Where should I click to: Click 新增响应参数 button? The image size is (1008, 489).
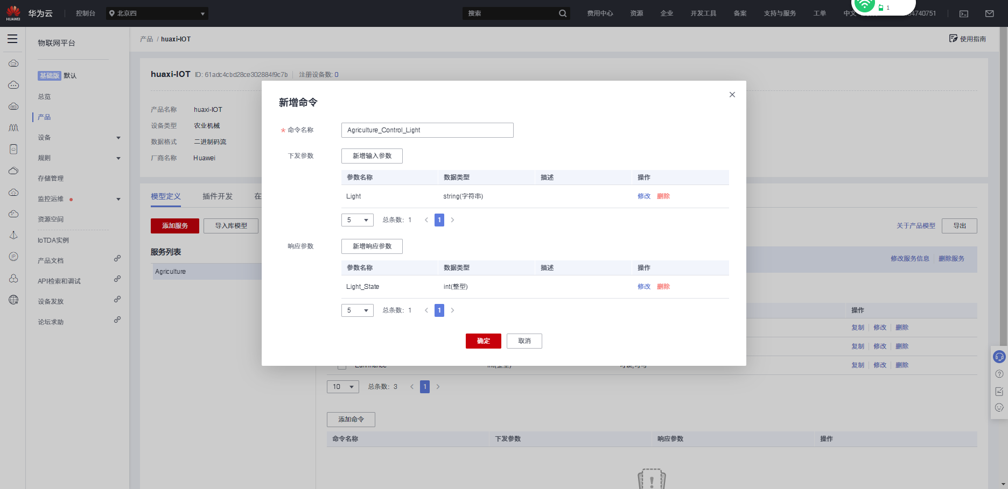pyautogui.click(x=372, y=246)
